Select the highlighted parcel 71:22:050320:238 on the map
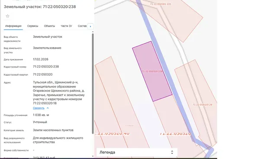The image size is (277, 159). (x=152, y=71)
